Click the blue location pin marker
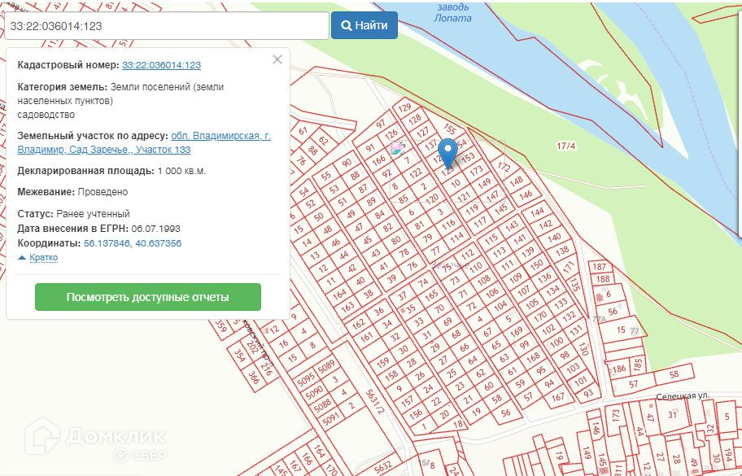 pyautogui.click(x=447, y=153)
